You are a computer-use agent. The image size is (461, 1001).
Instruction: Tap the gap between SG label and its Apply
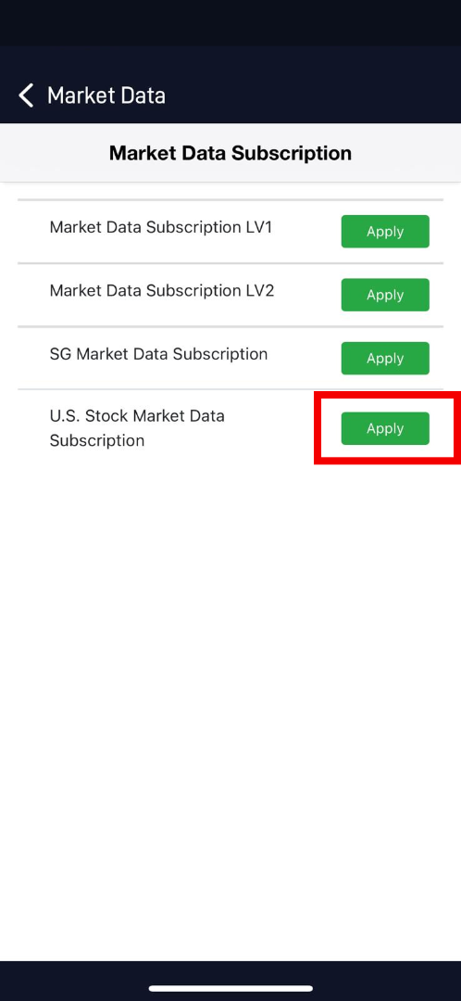(305, 358)
